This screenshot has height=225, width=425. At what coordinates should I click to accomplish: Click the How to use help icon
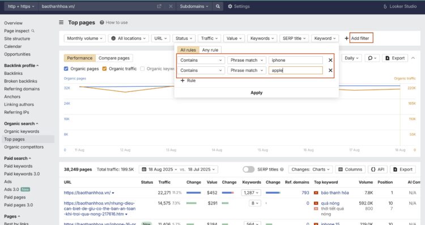101,23
